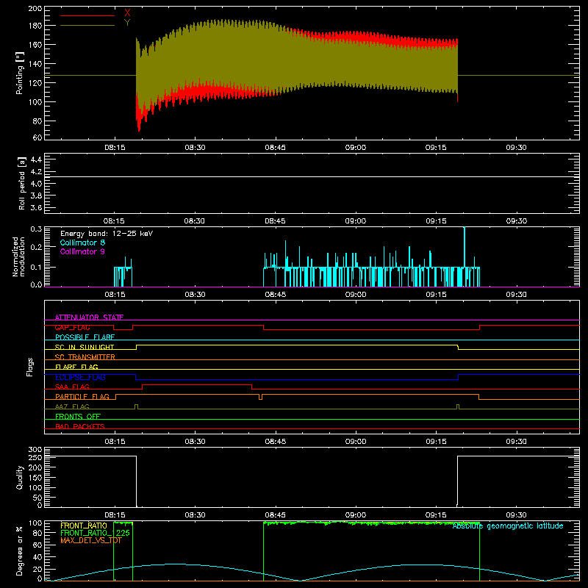Click the 40 tick on Degrees axis

[x=37, y=557]
